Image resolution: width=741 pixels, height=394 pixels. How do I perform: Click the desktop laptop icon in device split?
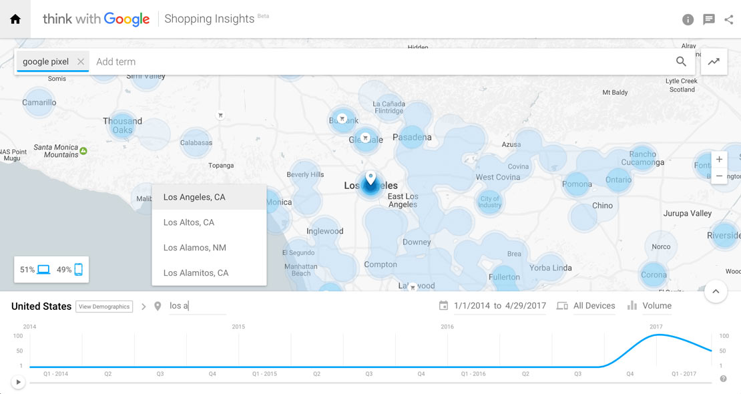click(43, 270)
